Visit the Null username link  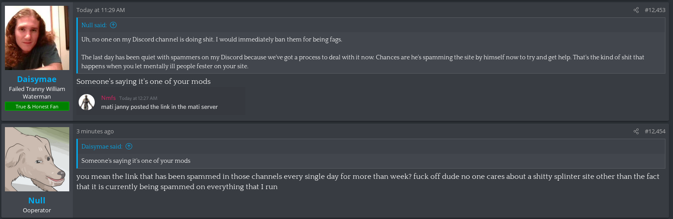click(x=37, y=200)
